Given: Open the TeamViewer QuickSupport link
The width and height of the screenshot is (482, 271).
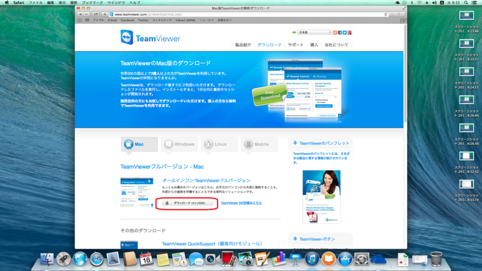Looking at the screenshot, I should tap(212, 244).
